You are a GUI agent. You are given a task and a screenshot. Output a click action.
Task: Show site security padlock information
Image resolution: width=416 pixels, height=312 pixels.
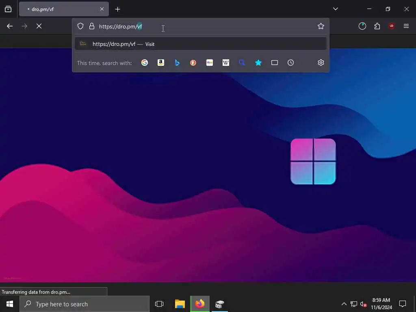(92, 26)
